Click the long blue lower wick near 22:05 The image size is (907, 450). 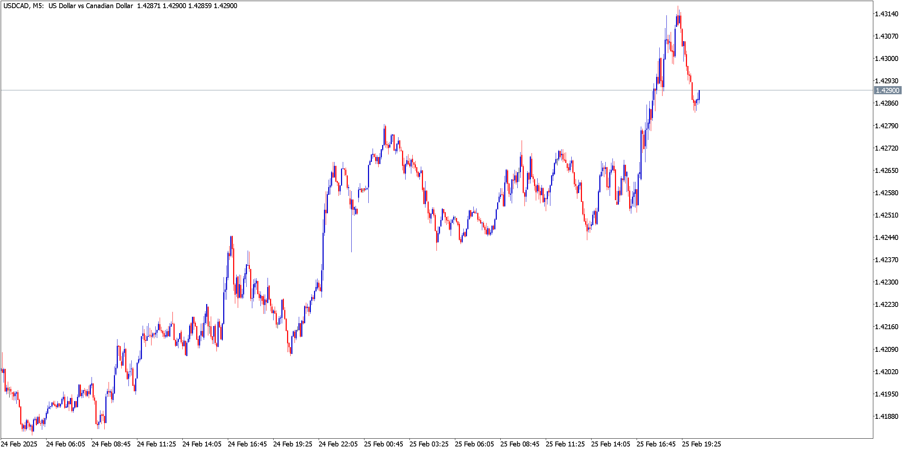(351, 234)
